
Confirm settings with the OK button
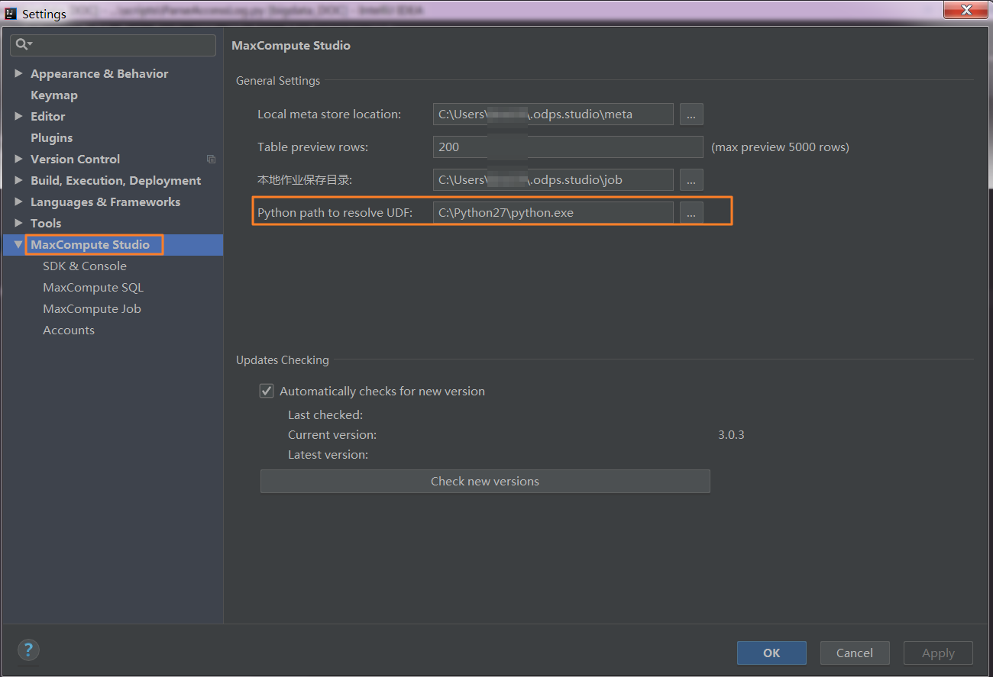(771, 653)
